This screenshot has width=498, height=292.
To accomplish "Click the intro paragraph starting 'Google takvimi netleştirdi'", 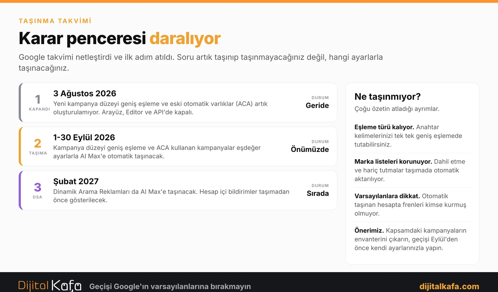I will pos(201,62).
